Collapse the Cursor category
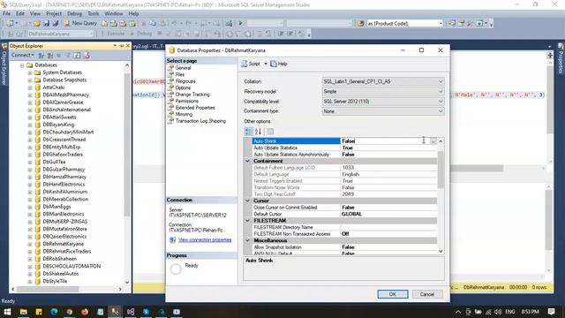Screen dimensions: 565x318 coord(247,201)
